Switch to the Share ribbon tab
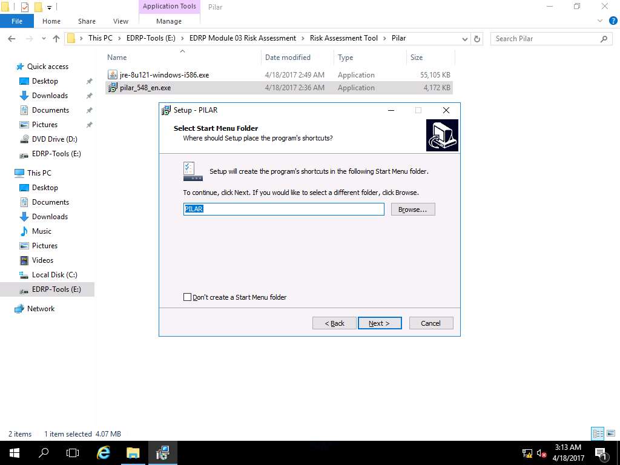Screen dimensions: 620x465 (87, 21)
